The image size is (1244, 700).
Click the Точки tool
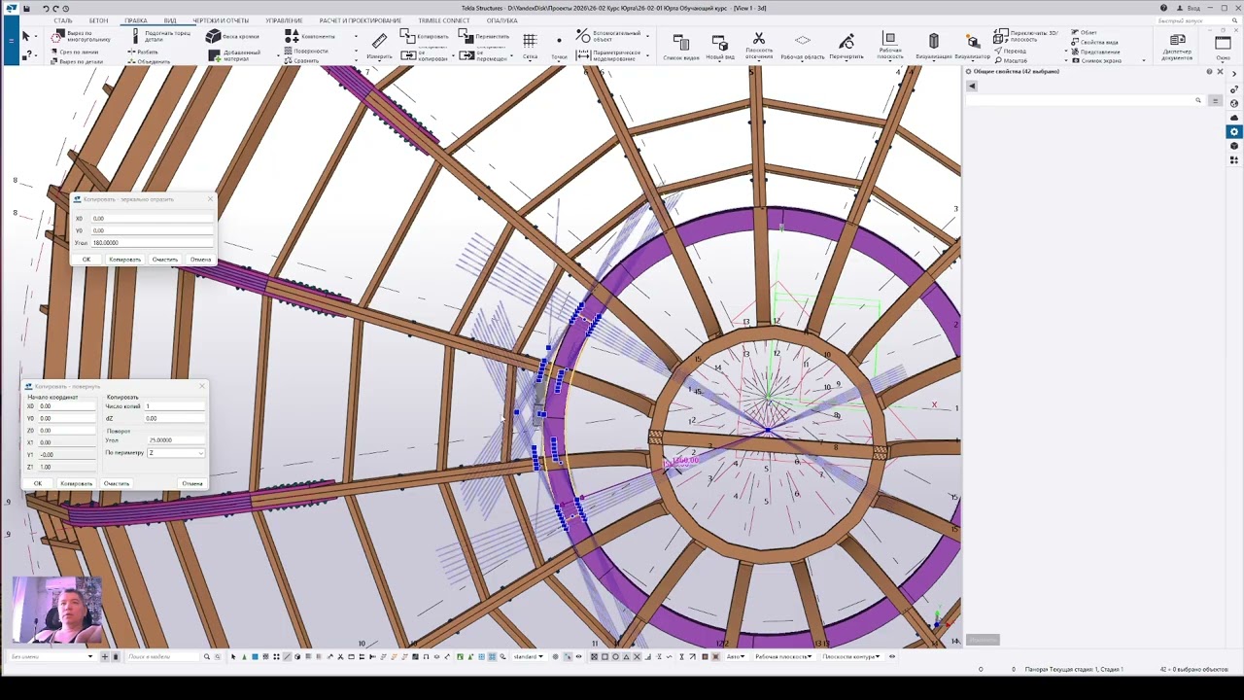(559, 45)
